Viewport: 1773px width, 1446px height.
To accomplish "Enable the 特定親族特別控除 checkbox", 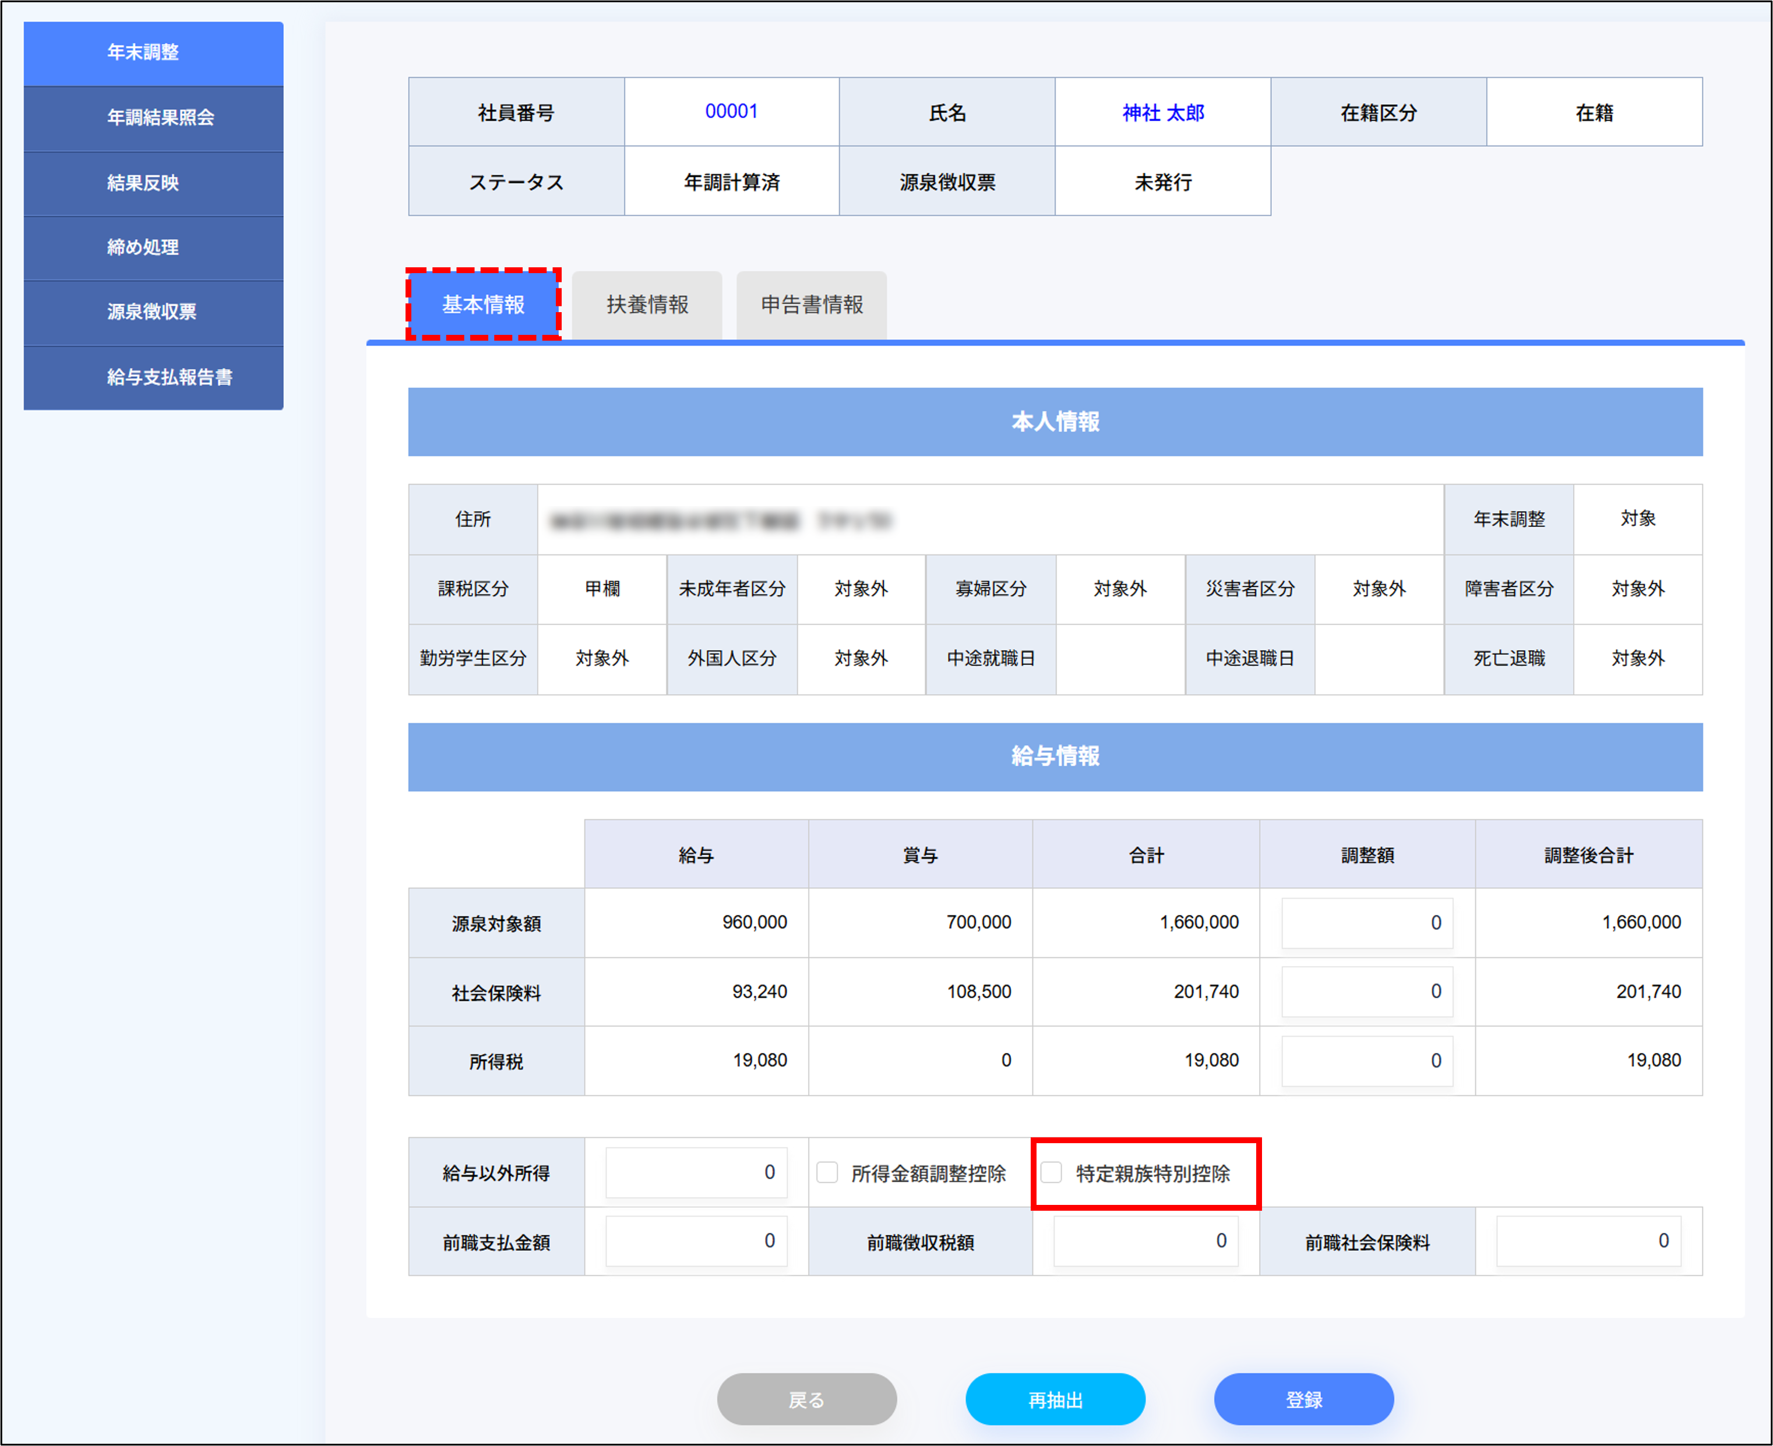I will [1052, 1173].
